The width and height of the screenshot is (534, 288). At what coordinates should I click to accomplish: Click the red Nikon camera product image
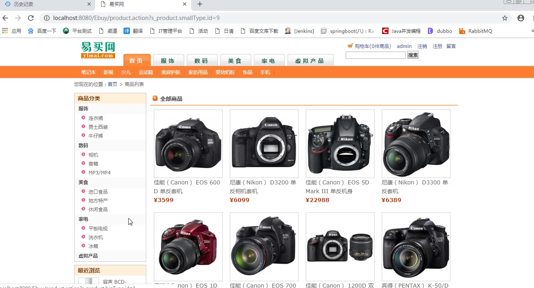click(188, 247)
